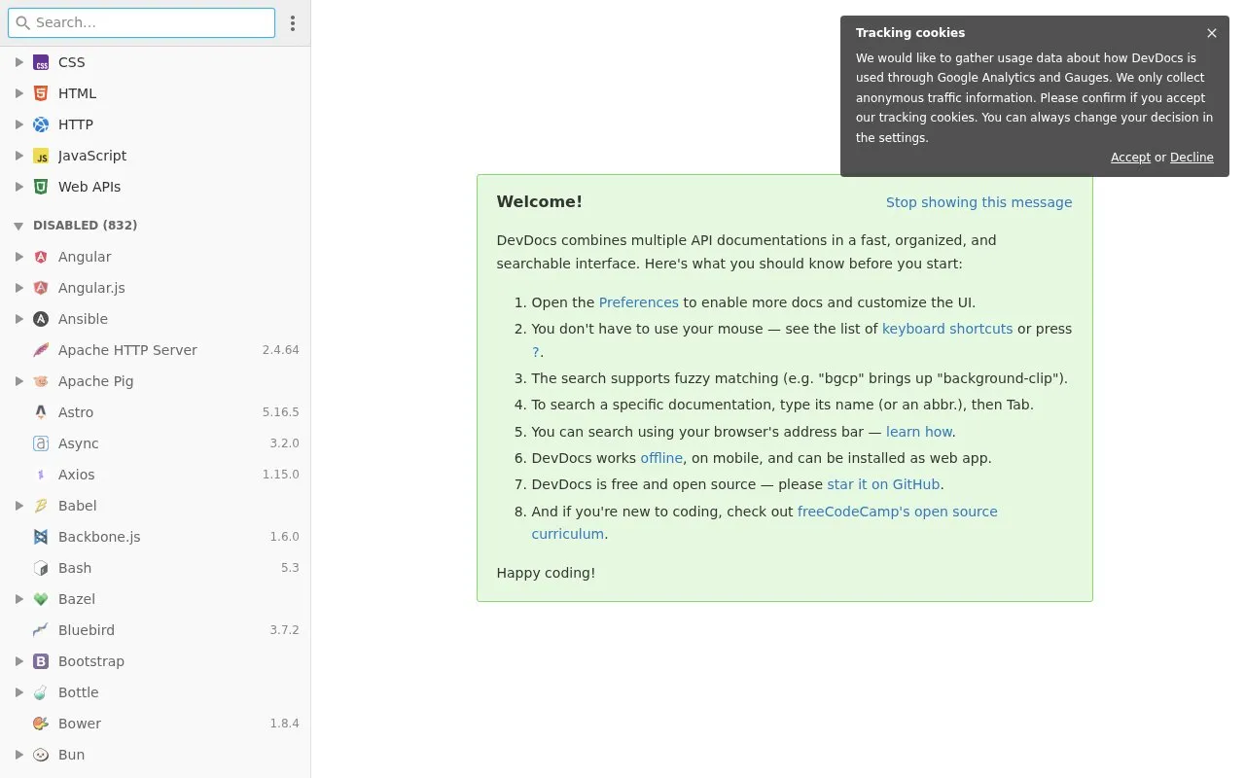Click the Angular logo icon
1245x778 pixels.
pyautogui.click(x=41, y=257)
